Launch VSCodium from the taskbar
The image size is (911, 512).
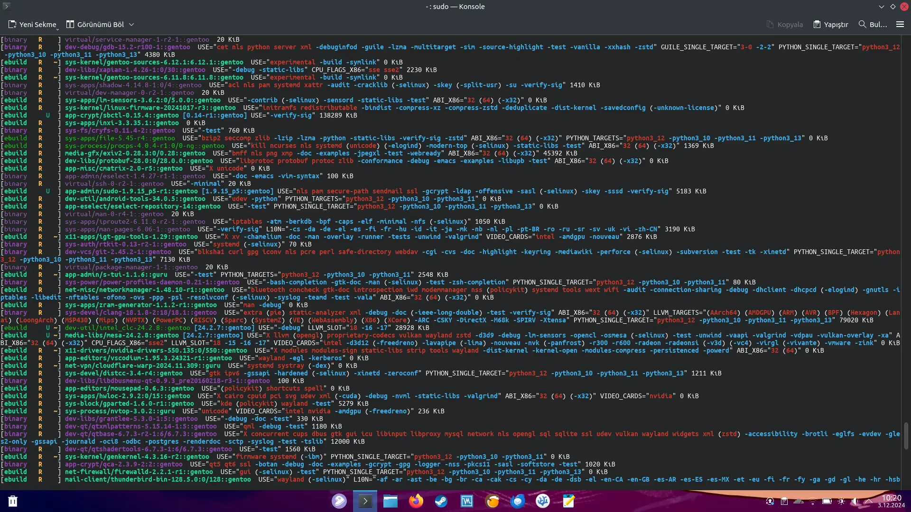[543, 501]
